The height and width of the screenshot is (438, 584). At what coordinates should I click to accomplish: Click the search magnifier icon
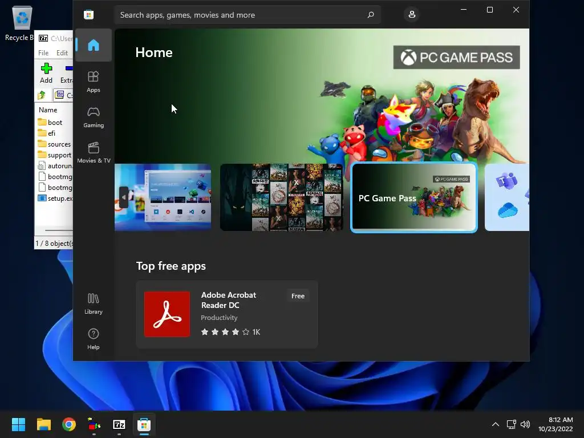[x=371, y=15]
